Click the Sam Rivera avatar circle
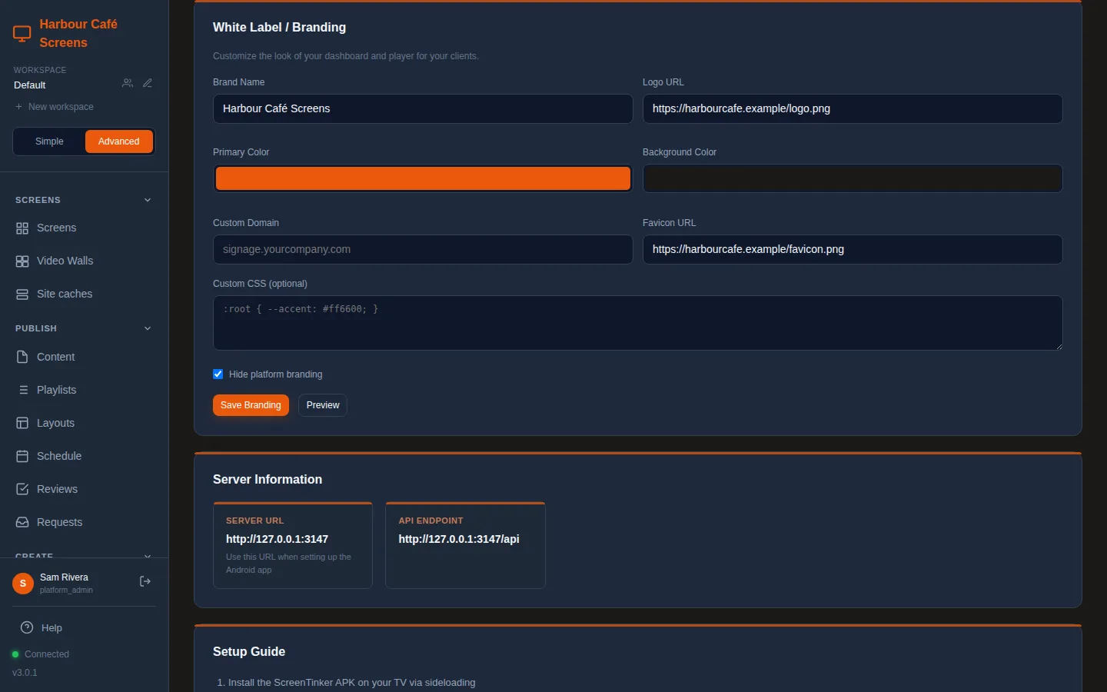The image size is (1107, 692). point(23,584)
